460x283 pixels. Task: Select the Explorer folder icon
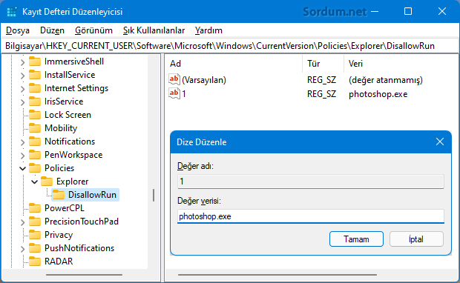[x=47, y=182]
